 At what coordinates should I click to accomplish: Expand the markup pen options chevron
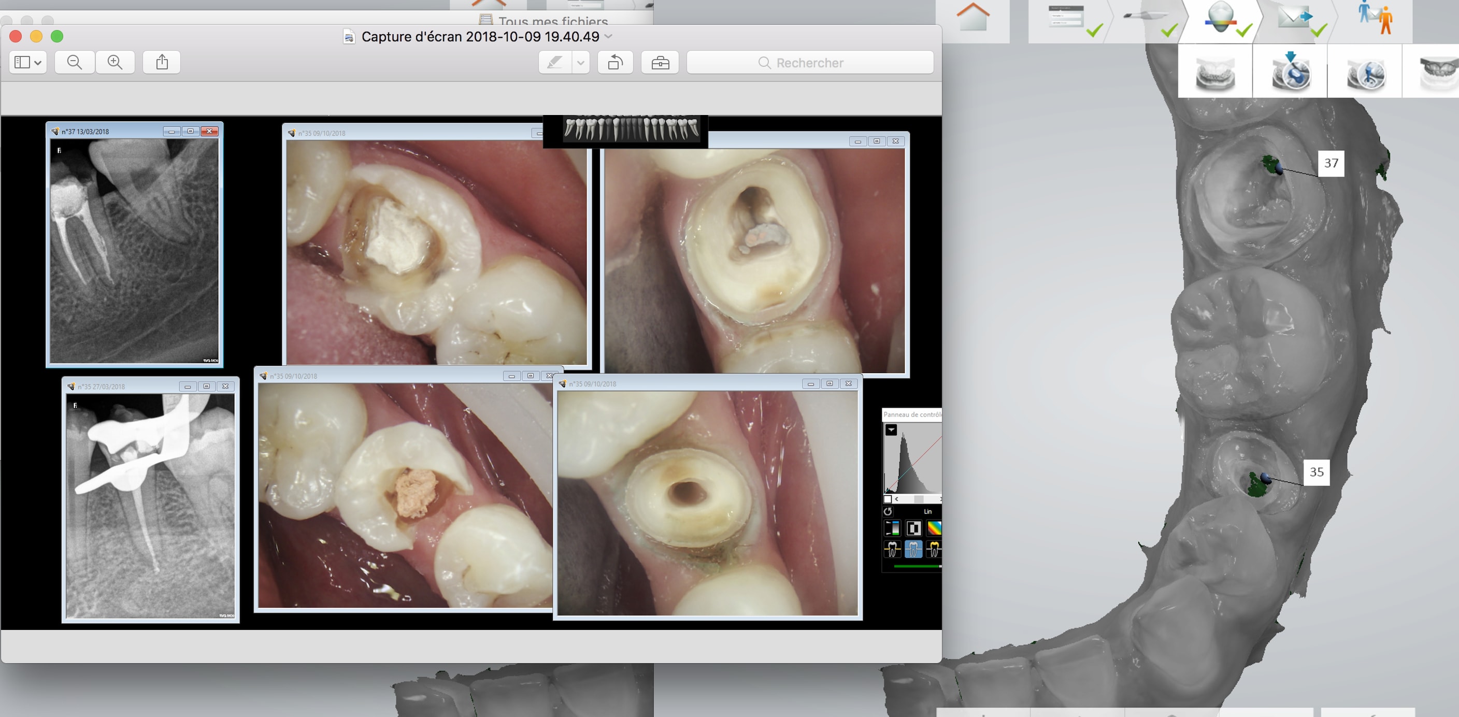point(580,63)
